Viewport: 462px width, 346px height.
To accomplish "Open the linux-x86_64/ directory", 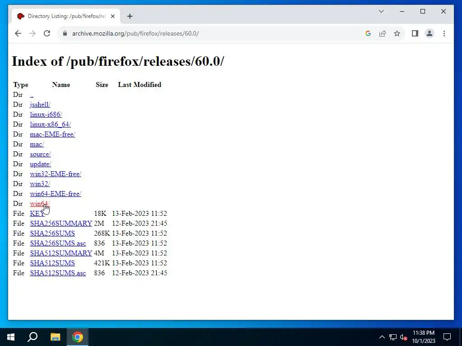I will pos(51,124).
